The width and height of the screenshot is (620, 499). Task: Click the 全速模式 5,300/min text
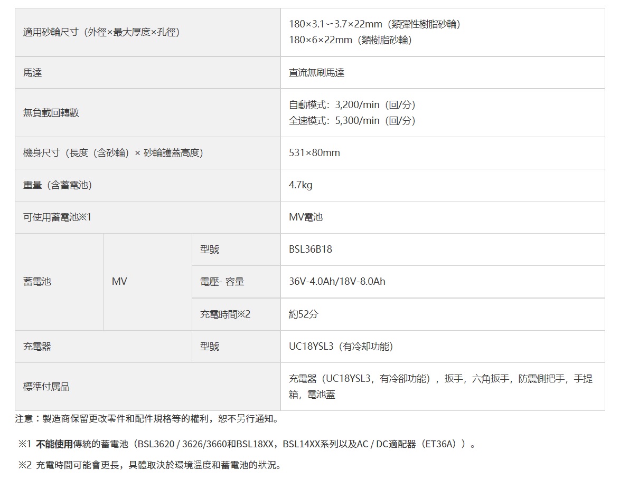click(352, 121)
